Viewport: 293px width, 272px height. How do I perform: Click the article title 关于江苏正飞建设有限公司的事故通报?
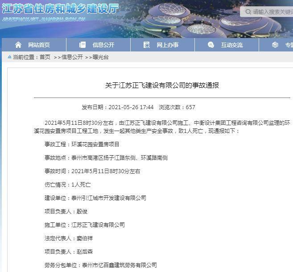(162, 85)
